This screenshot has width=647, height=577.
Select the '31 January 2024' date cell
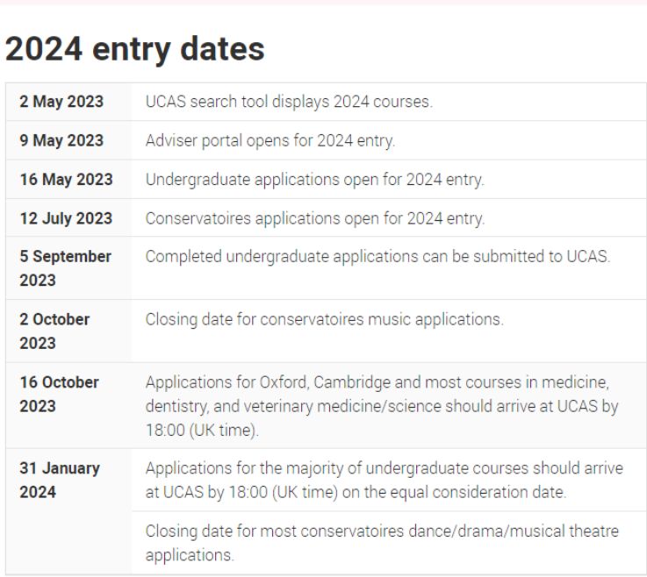68,511
